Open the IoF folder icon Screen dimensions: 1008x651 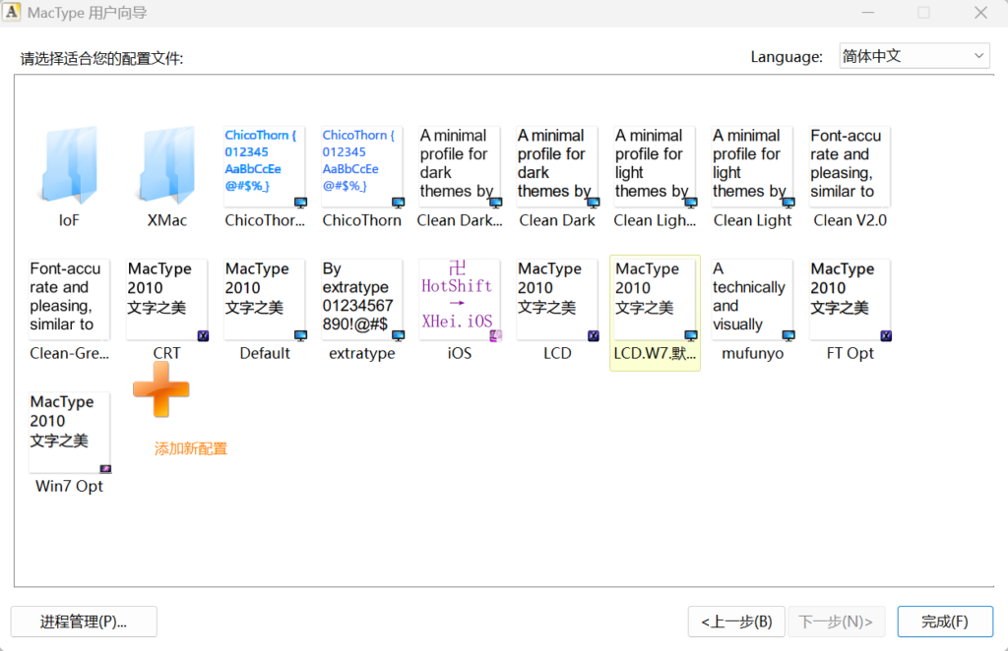[x=70, y=165]
